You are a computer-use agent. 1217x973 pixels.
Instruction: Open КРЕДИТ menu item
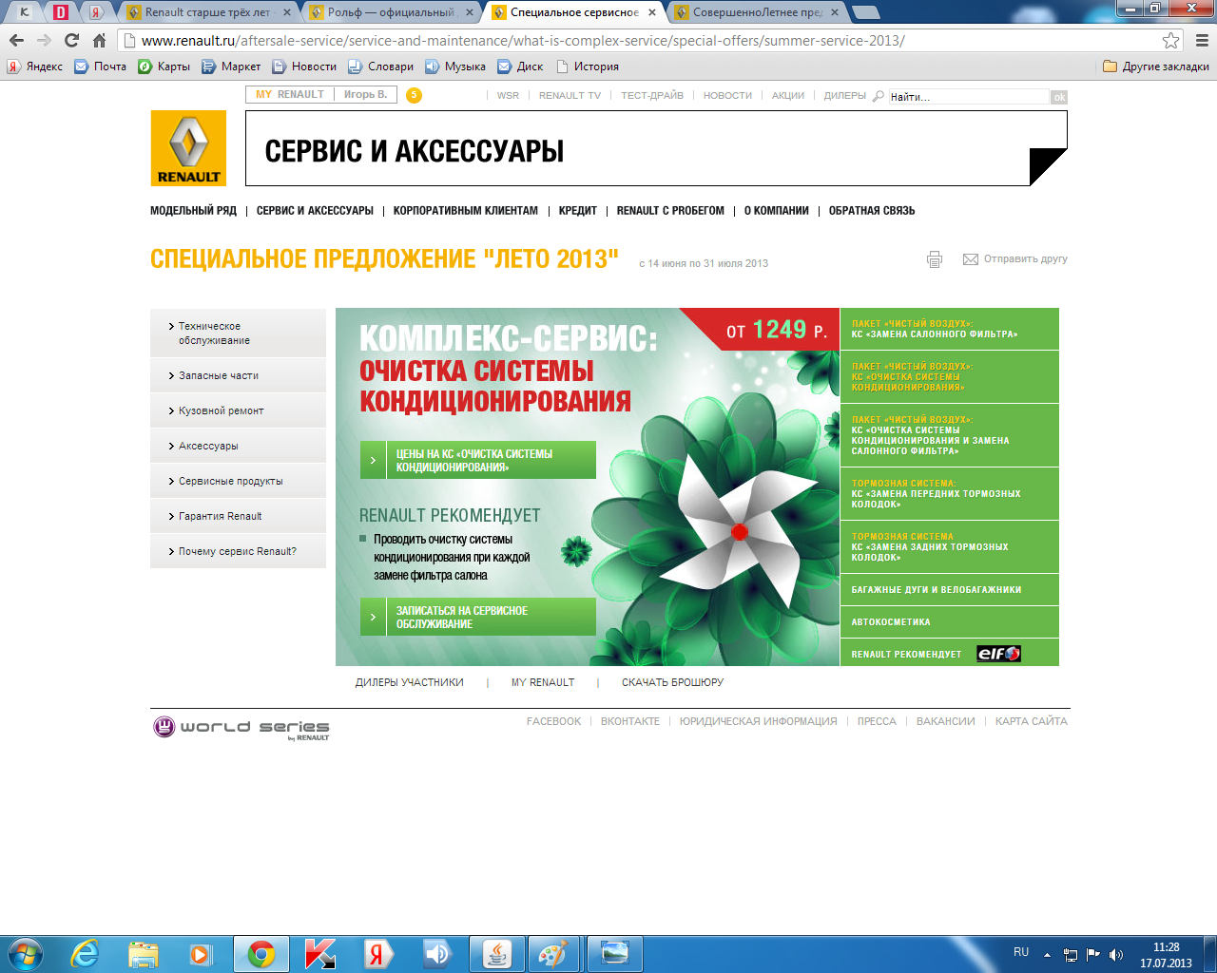pos(578,211)
